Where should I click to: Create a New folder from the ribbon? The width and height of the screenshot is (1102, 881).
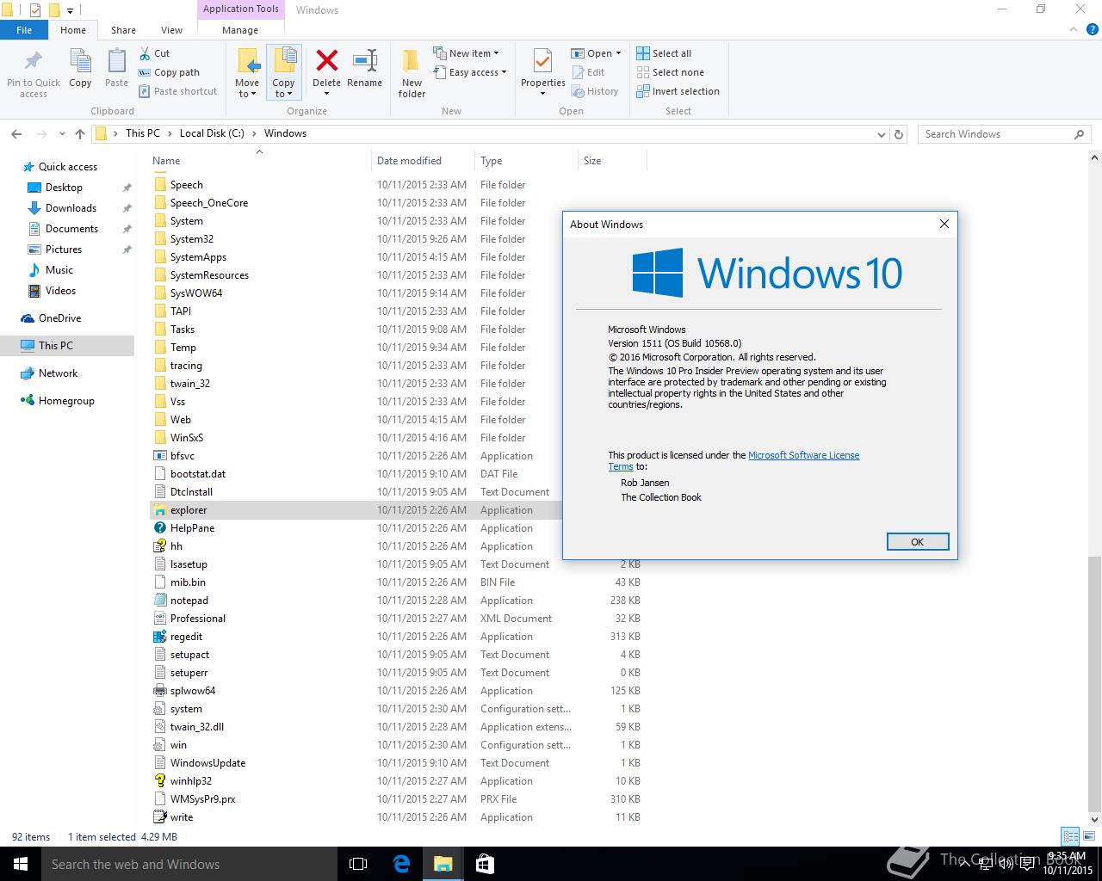tap(412, 73)
